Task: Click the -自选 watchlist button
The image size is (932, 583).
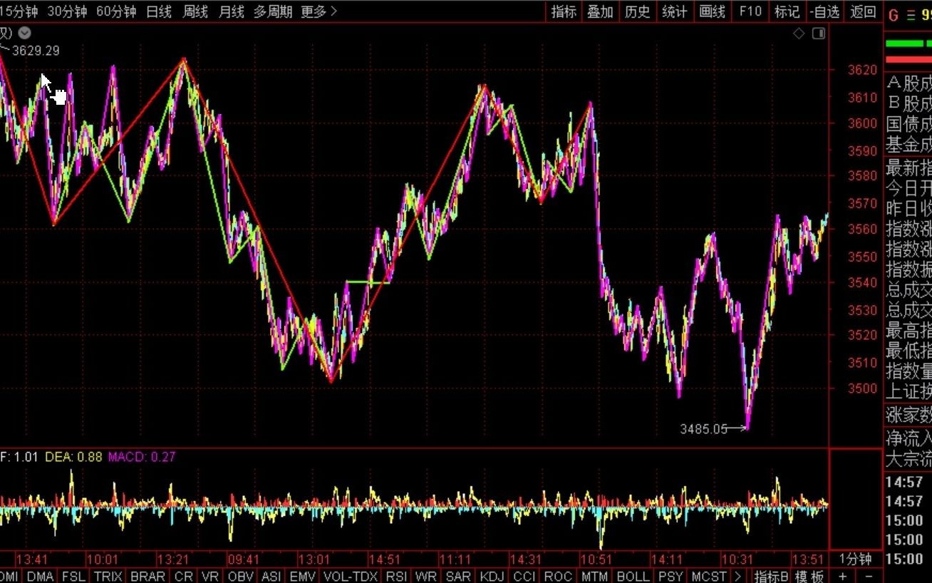Action: (x=825, y=11)
